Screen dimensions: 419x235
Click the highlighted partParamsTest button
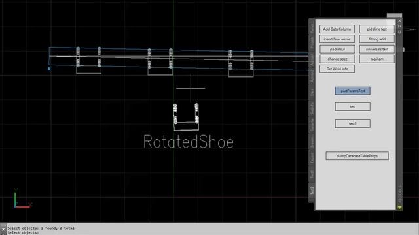pyautogui.click(x=353, y=91)
